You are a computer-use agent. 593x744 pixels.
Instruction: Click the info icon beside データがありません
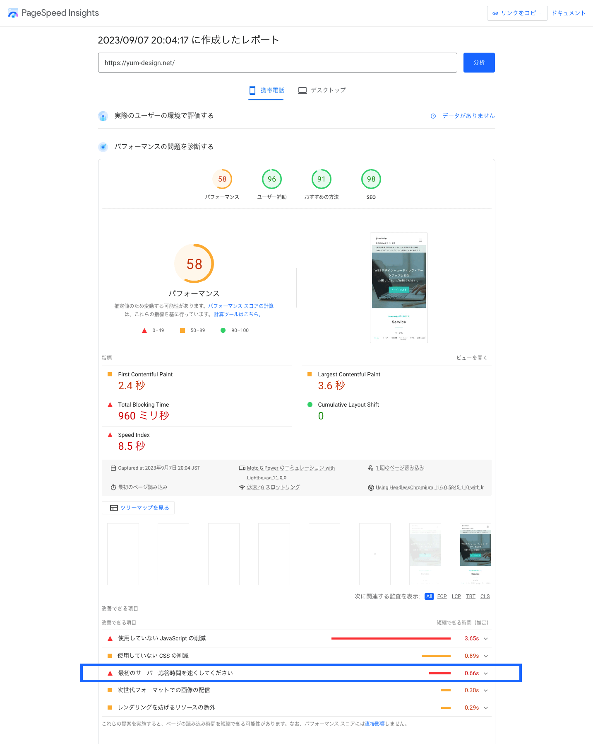point(433,116)
